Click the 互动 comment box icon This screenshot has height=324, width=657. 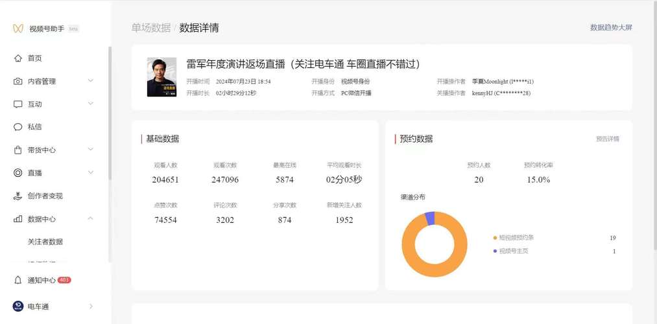pos(18,104)
